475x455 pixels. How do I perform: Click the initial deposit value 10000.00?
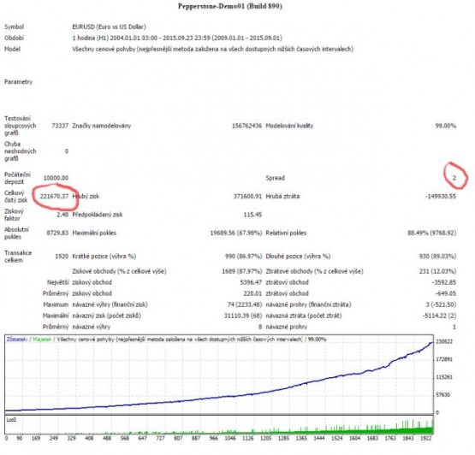click(56, 178)
